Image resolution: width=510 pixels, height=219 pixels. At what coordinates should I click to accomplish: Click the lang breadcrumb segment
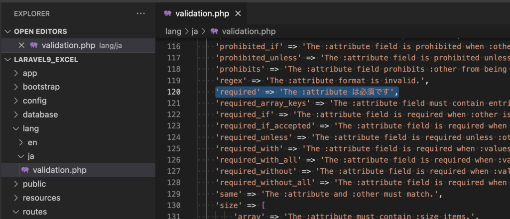172,31
